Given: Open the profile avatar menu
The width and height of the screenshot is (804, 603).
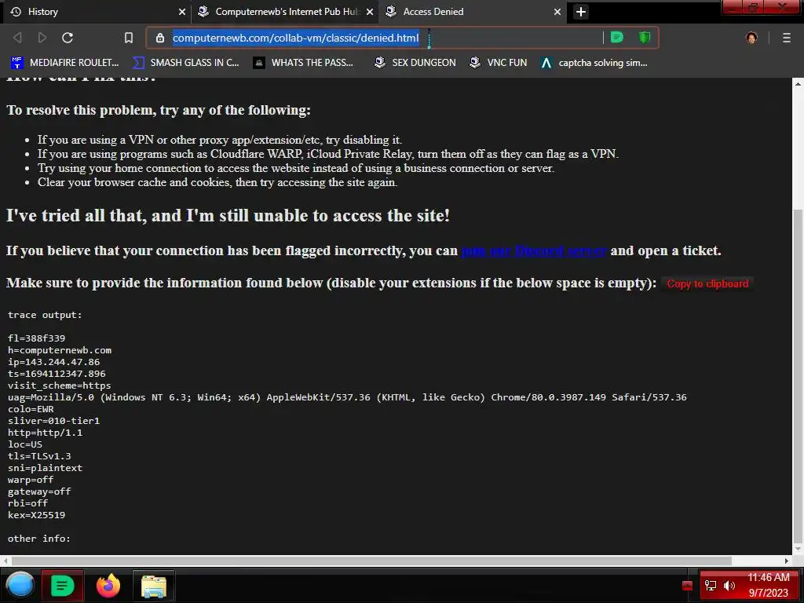Looking at the screenshot, I should 751,38.
